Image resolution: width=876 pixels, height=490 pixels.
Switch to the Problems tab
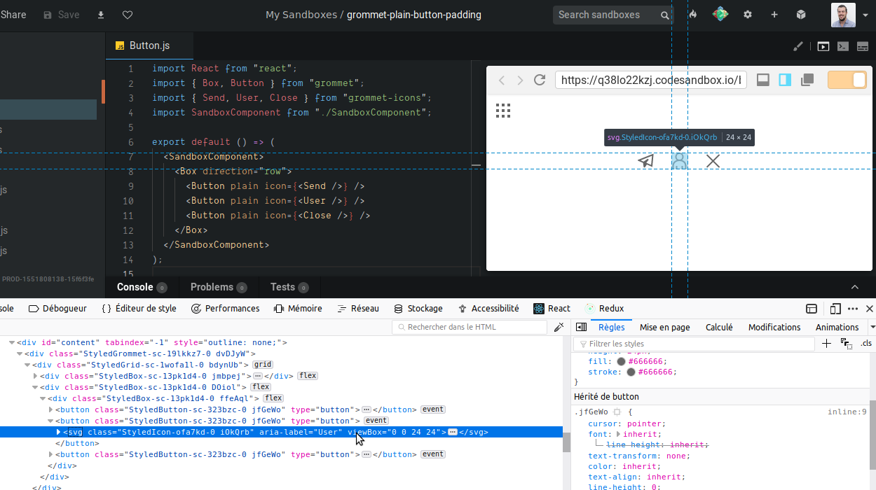[x=219, y=287]
